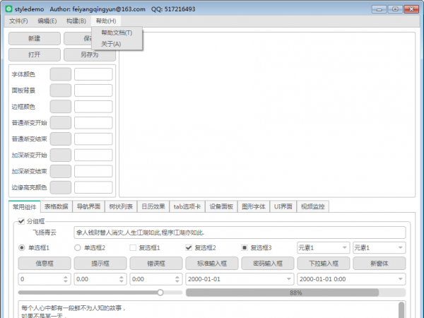Image resolution: width=424 pixels, height=318 pixels.
Task: Uncheck the 复选框2 checkbox
Action: 189,248
